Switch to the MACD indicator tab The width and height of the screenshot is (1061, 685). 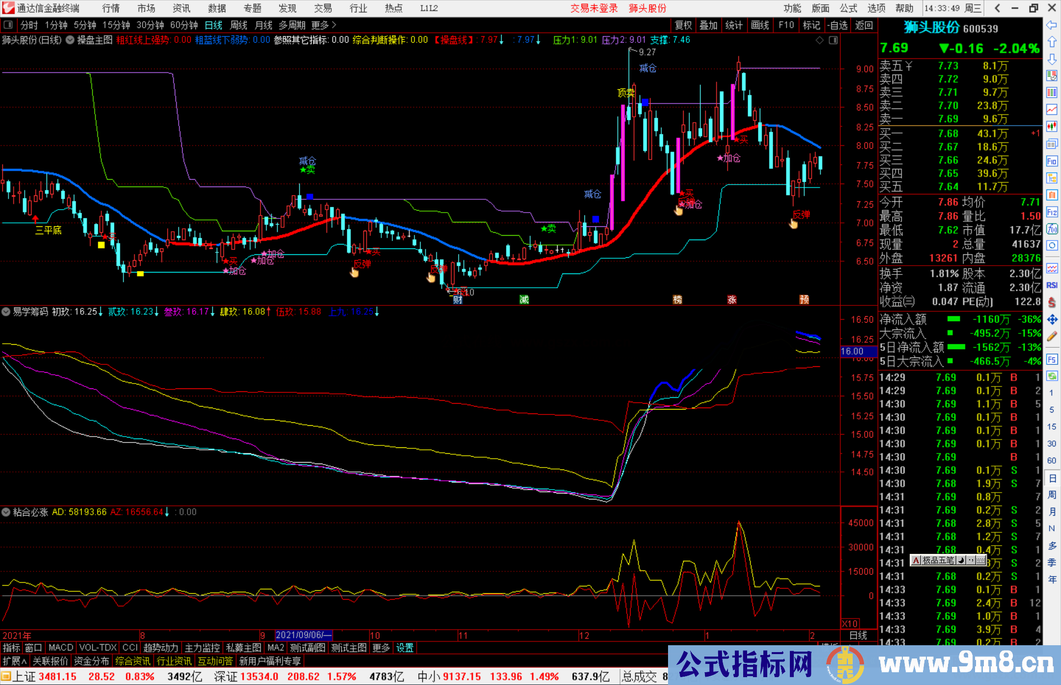click(60, 648)
